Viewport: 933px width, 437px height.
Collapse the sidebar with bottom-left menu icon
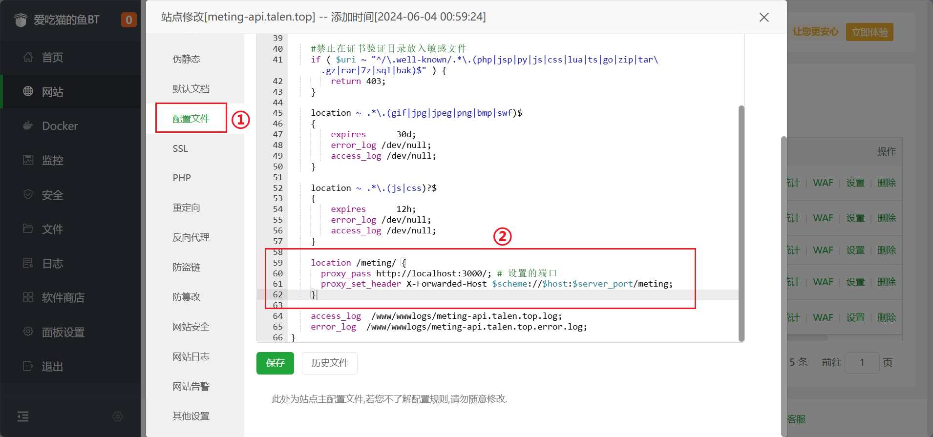tap(23, 416)
